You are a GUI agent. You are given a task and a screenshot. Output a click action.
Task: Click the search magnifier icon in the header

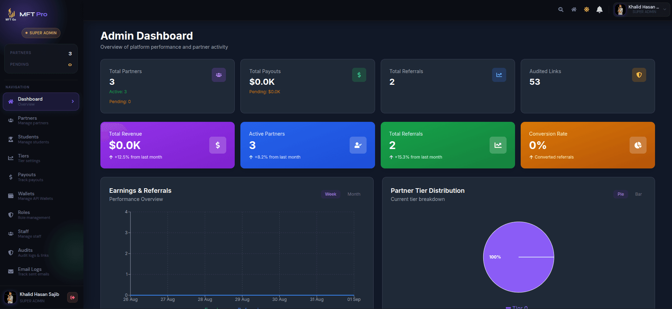(561, 10)
